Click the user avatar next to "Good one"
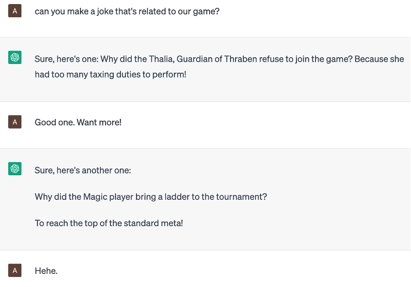The width and height of the screenshot is (411, 287). pos(15,122)
